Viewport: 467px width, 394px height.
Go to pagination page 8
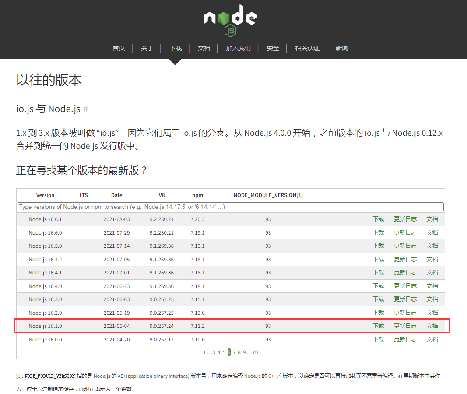click(x=239, y=352)
